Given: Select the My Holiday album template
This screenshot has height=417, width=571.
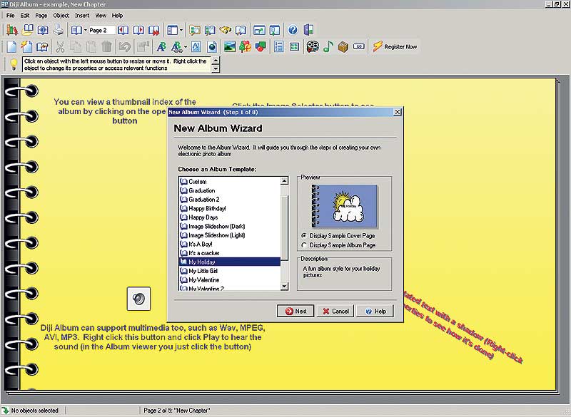Looking at the screenshot, I should pyautogui.click(x=230, y=262).
